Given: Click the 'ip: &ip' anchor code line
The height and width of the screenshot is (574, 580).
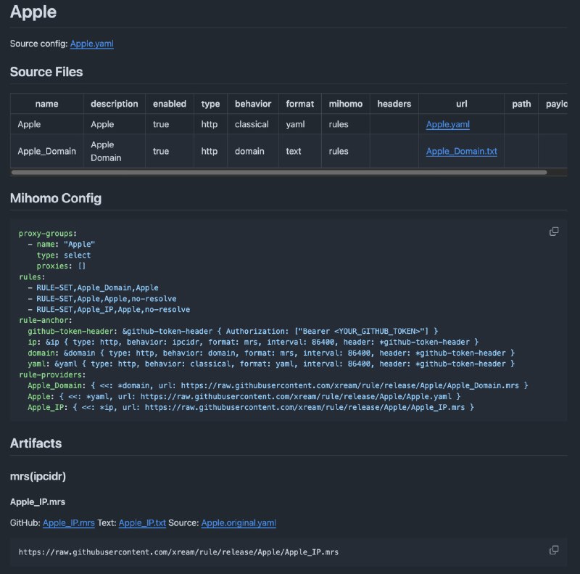Looking at the screenshot, I should tap(253, 342).
